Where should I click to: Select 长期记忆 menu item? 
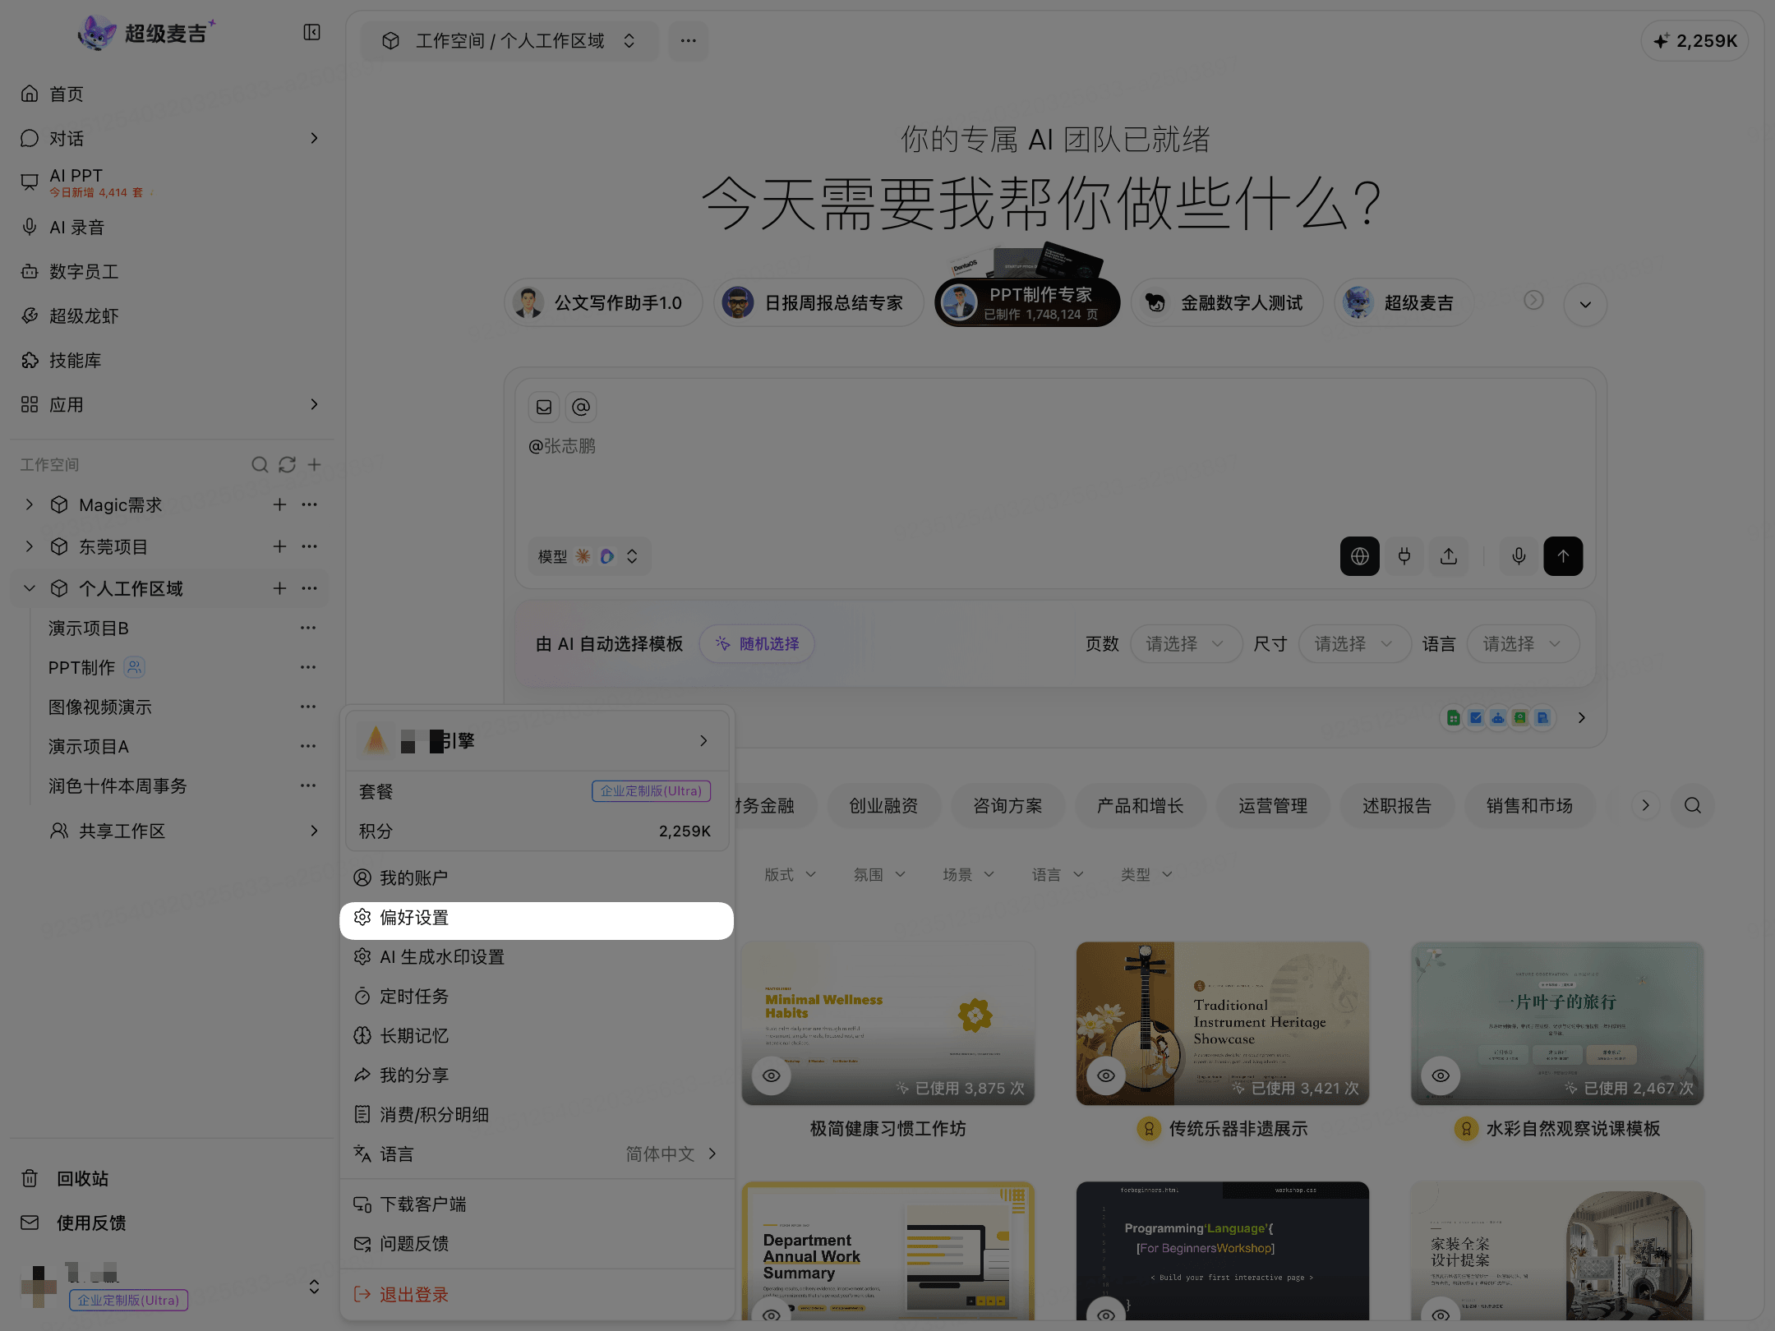(537, 1036)
